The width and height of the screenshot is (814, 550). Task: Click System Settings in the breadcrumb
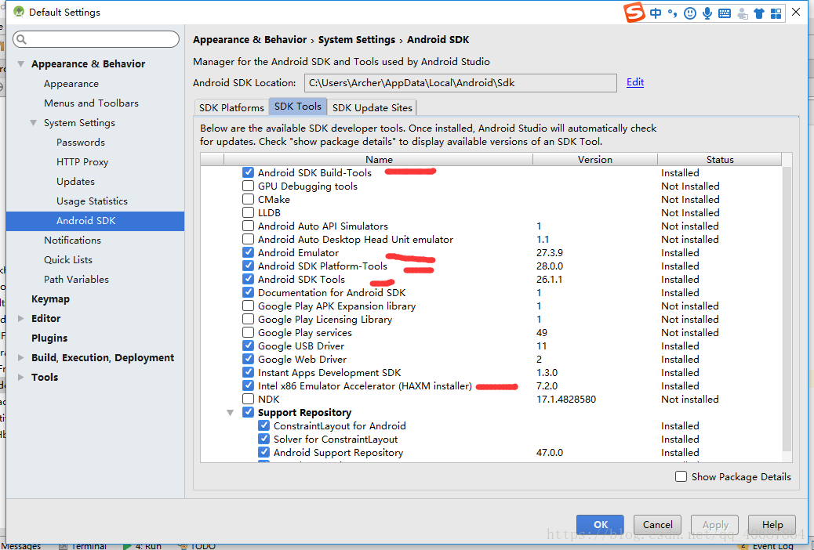coord(357,39)
